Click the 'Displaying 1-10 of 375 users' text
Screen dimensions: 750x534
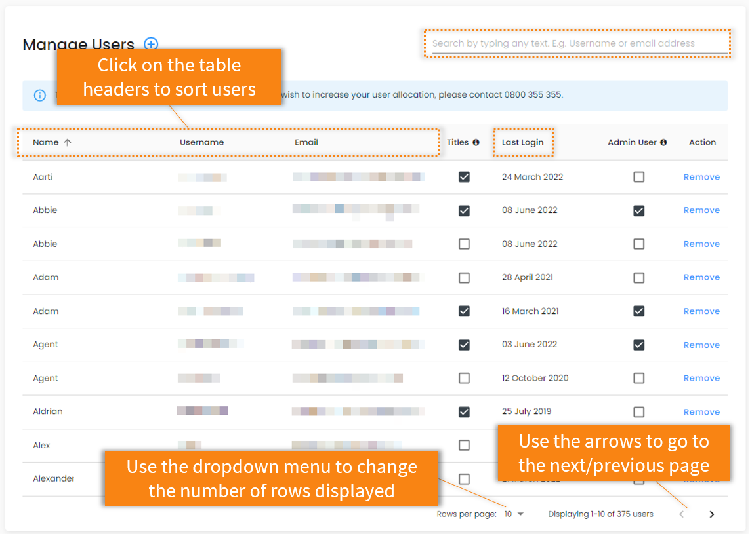[600, 514]
